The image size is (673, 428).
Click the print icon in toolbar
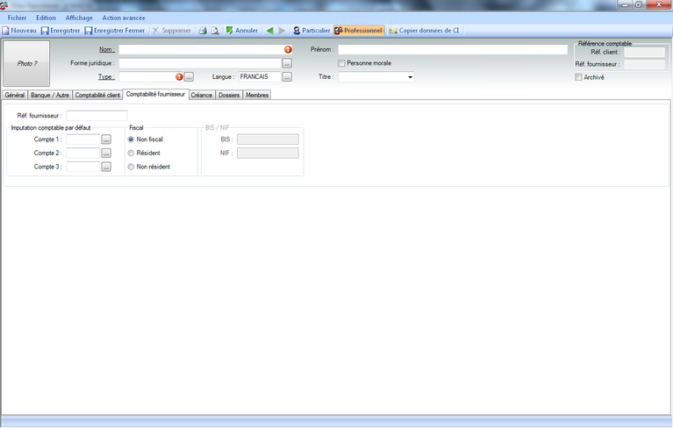(x=202, y=31)
